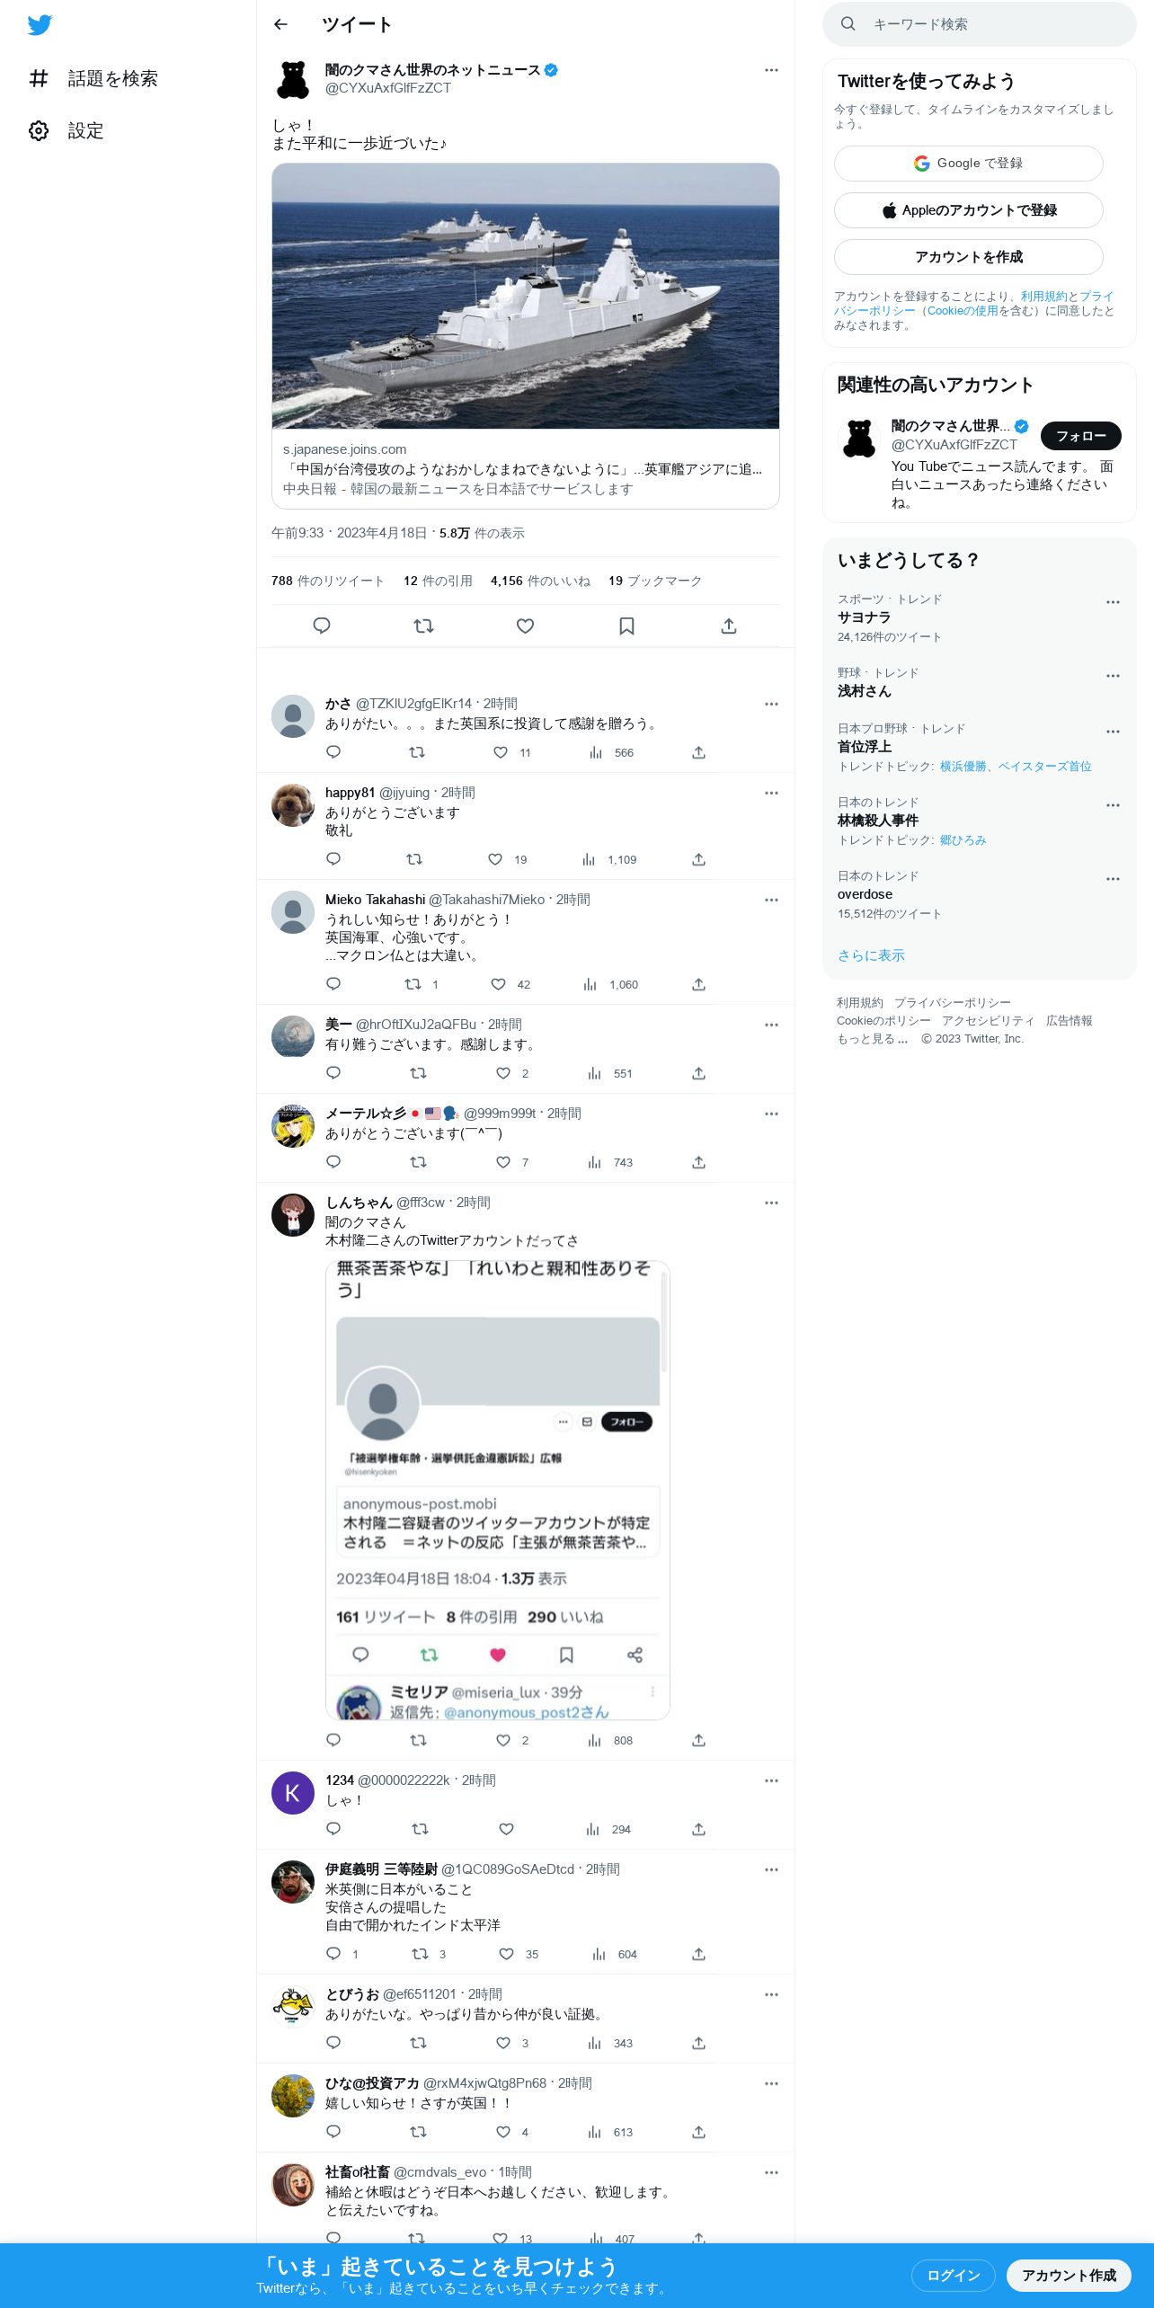Bookmark the main tweet

pyautogui.click(x=627, y=626)
